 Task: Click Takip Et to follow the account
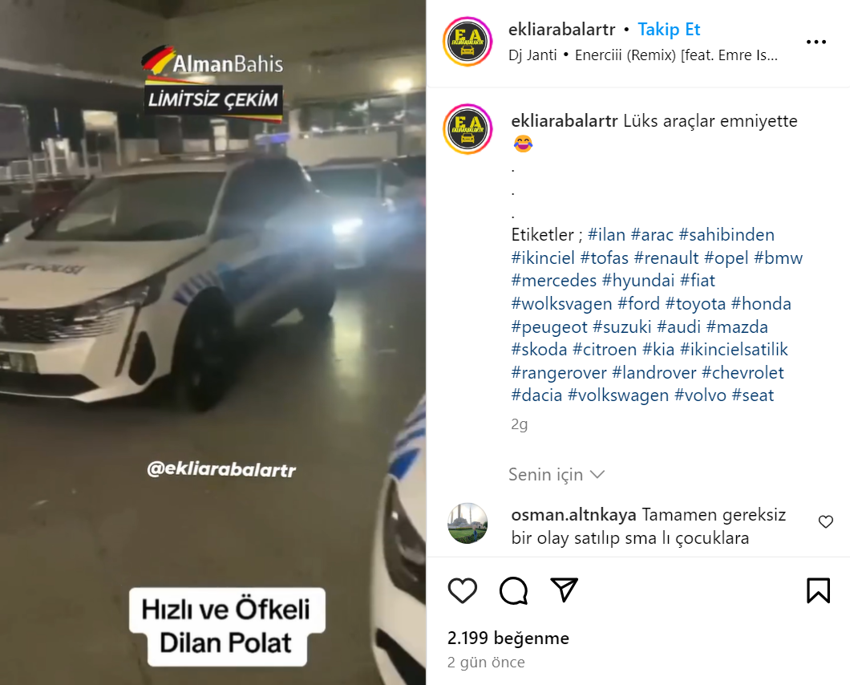[669, 30]
